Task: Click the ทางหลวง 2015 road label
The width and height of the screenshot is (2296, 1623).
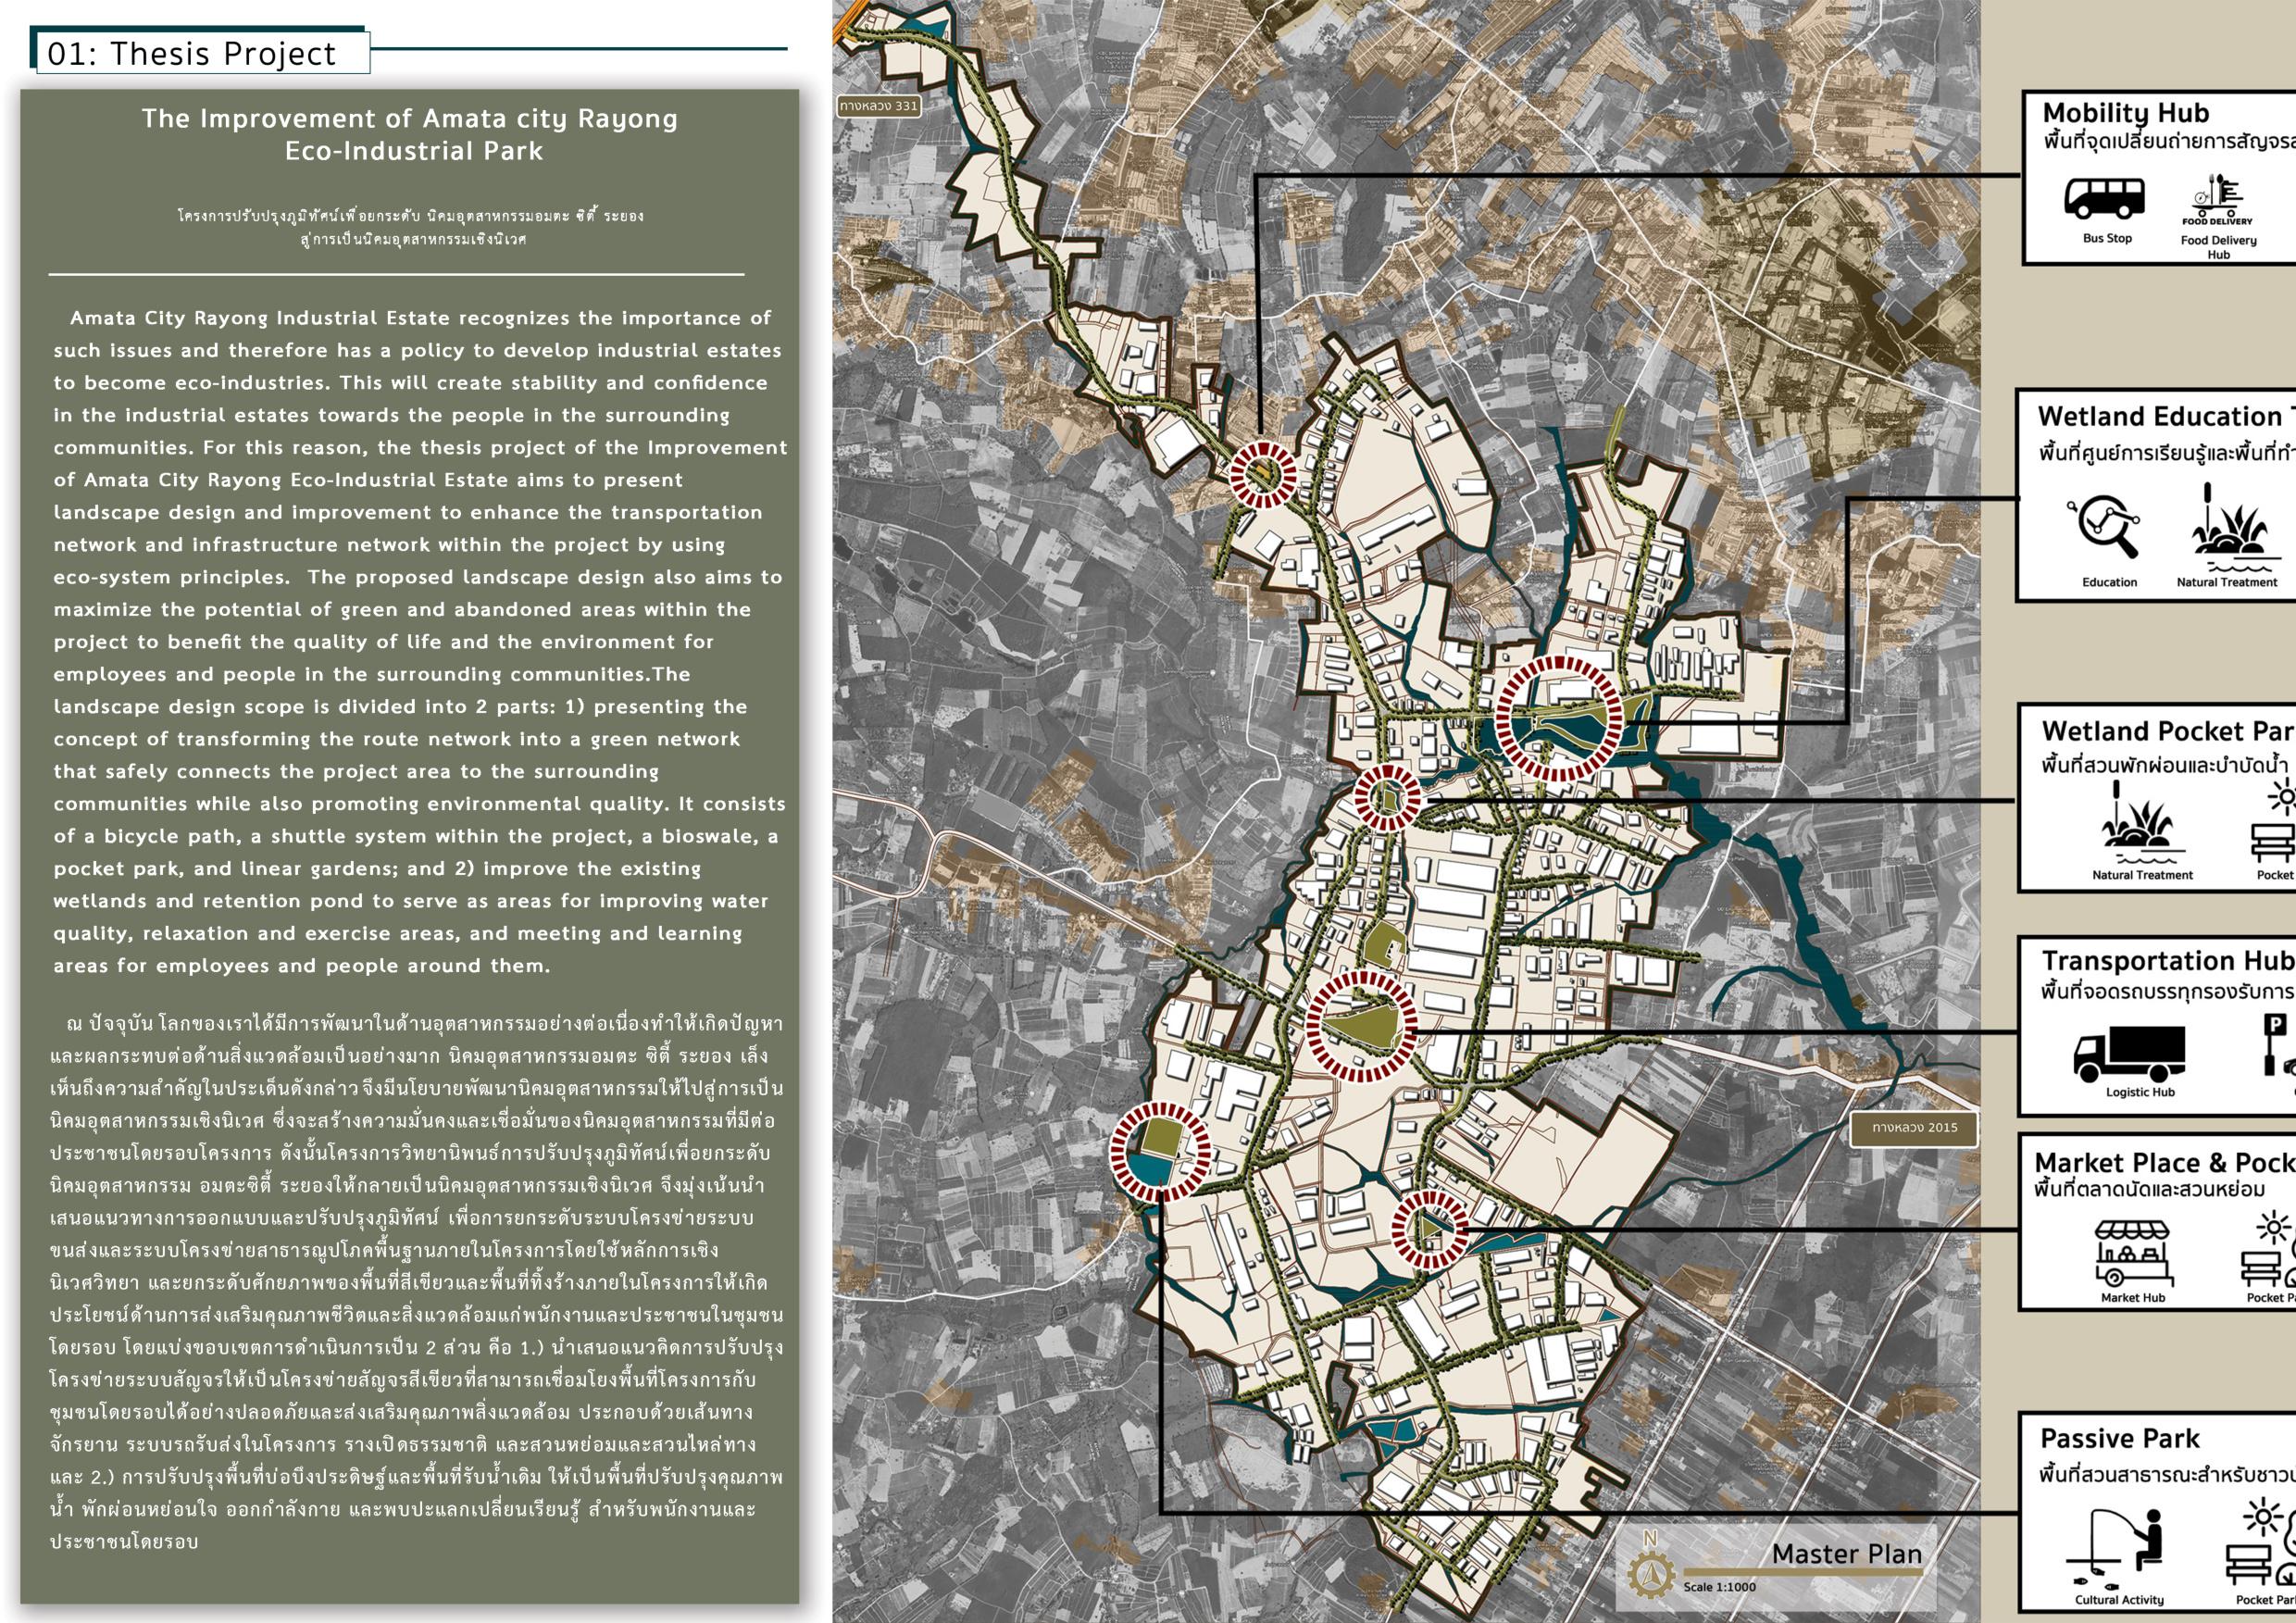Action: (1915, 1127)
